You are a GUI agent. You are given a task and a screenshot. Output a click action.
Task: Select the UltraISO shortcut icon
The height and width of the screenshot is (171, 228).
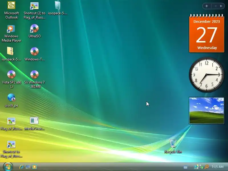(34, 31)
